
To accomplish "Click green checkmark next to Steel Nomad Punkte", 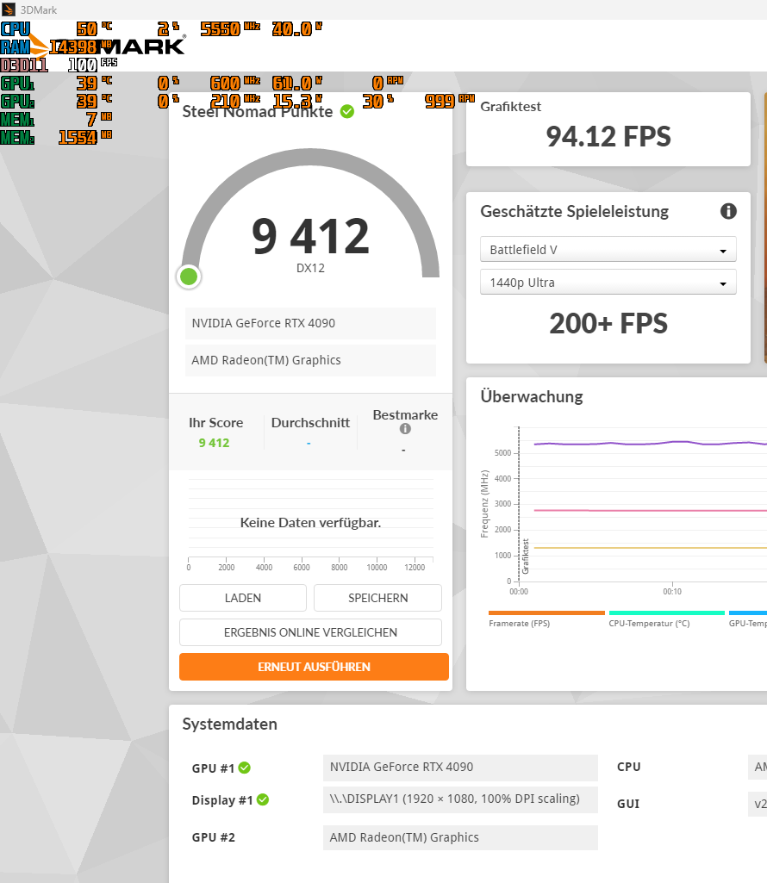I will [347, 111].
